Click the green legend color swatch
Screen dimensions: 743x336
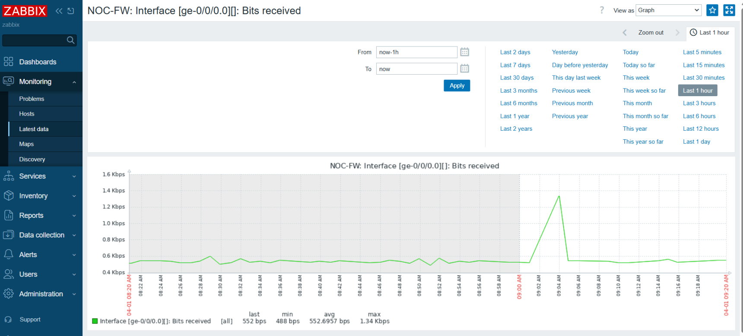95,321
